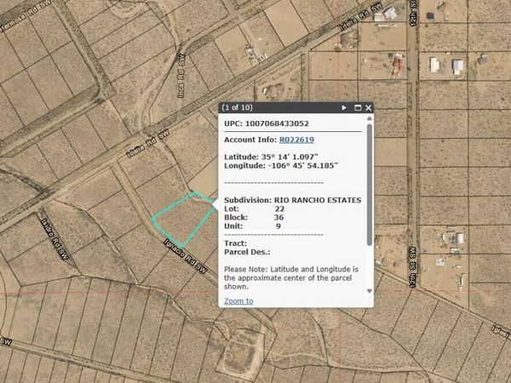The width and height of the screenshot is (511, 383).
Task: Click the Isidro Rd SW road label
Action: click(x=55, y=239)
